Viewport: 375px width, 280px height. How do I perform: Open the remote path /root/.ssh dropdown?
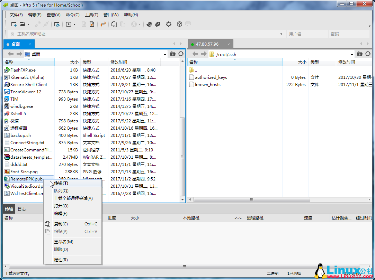(351, 54)
